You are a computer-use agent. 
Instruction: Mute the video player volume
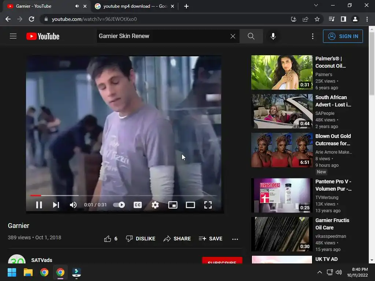click(73, 205)
